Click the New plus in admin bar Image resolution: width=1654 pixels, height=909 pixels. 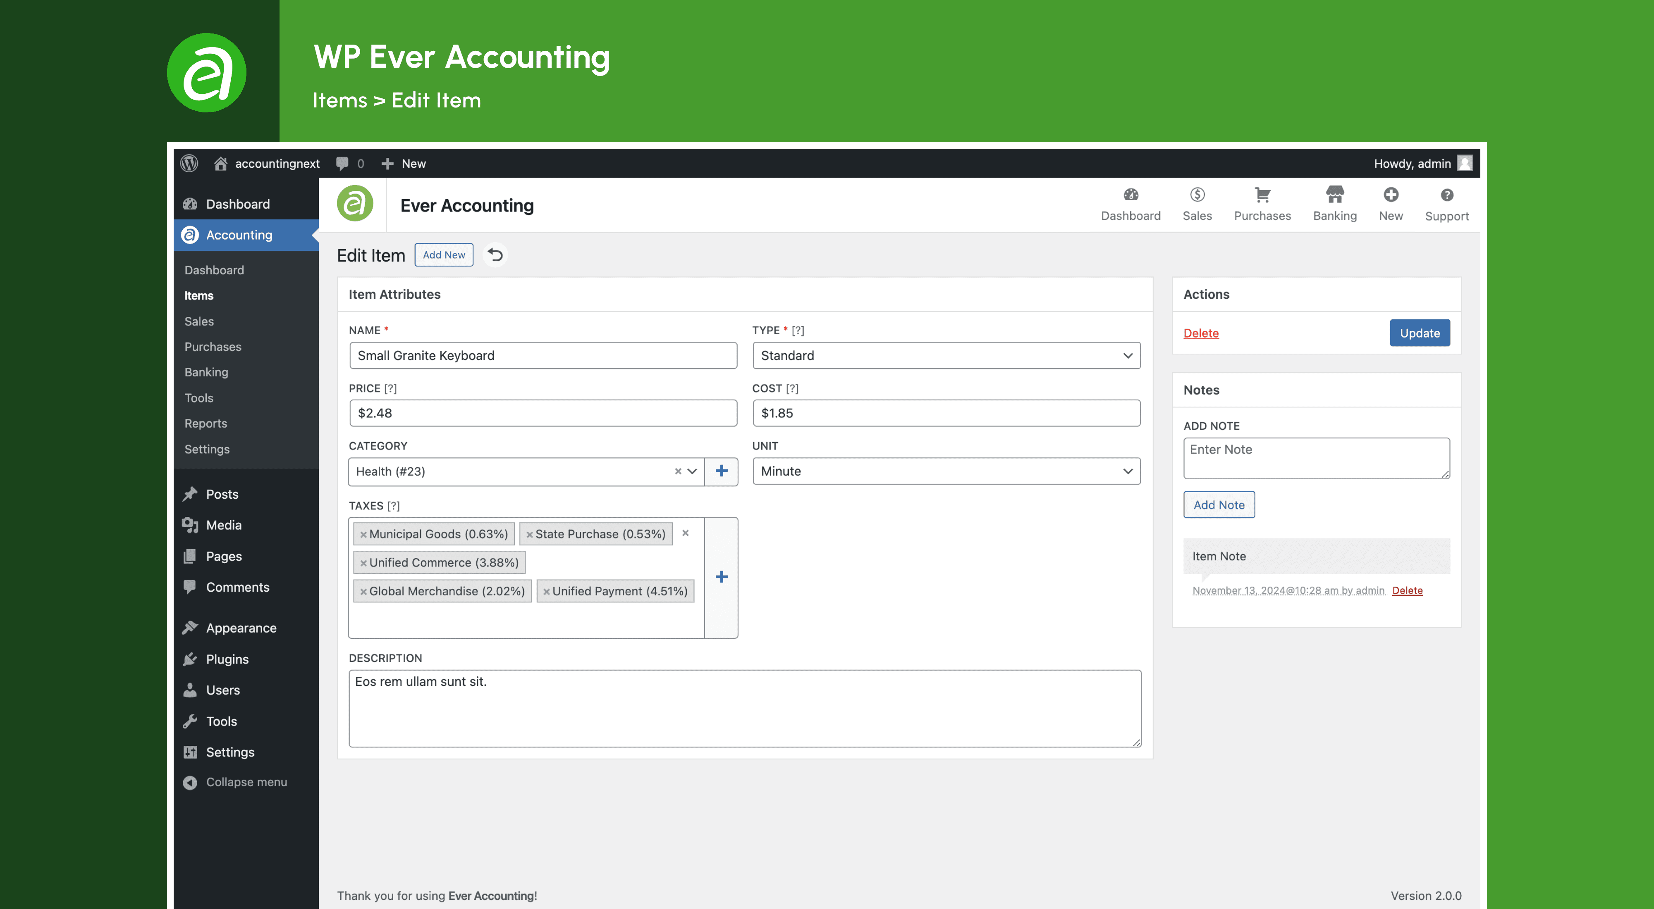point(387,164)
